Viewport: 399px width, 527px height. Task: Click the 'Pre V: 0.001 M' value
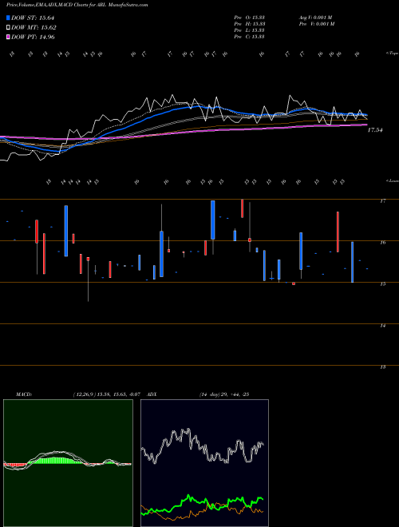[x=316, y=24]
